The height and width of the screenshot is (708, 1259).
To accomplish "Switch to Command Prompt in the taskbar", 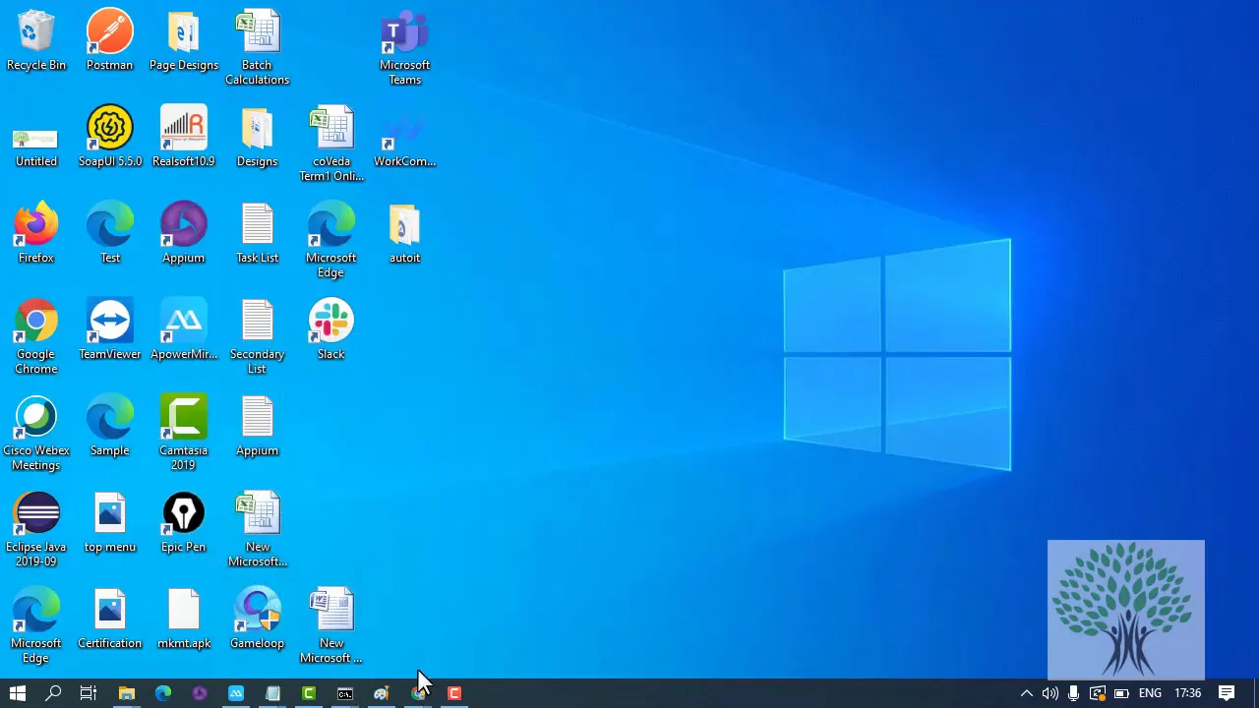I will [345, 693].
